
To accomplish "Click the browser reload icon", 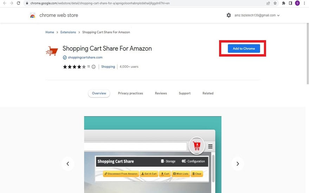I will [x=18, y=3].
